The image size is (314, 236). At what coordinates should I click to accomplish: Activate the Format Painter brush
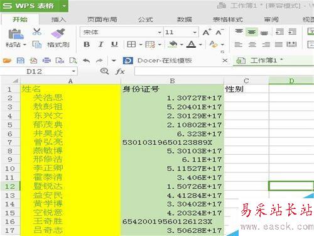(x=58, y=33)
